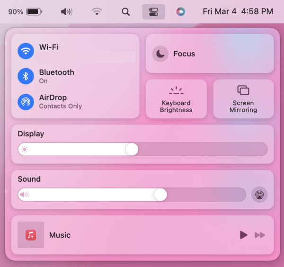Open AirPlay audio output selector beside Sound
Viewport: 284px width, 267px height.
(x=259, y=195)
